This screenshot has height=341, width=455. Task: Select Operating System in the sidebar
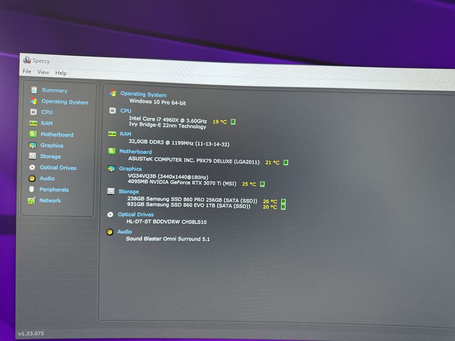click(65, 102)
